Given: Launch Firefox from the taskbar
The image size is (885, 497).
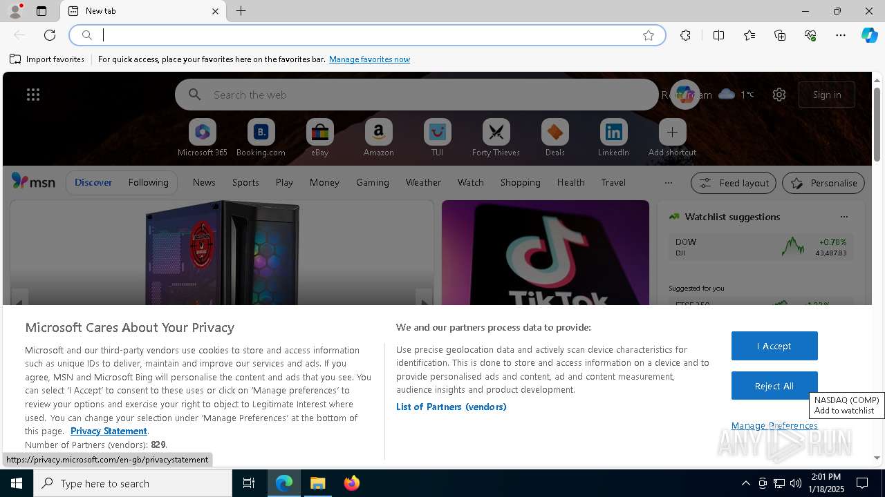Looking at the screenshot, I should point(352,483).
